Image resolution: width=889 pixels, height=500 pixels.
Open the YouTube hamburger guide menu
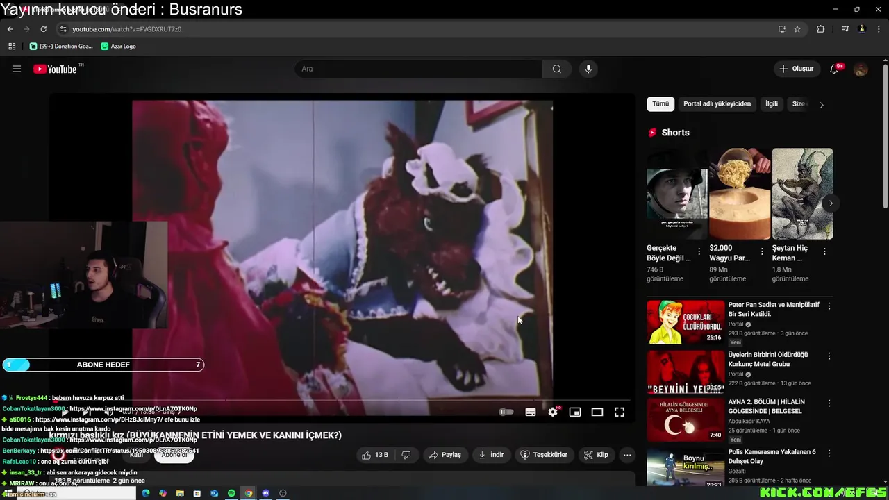[17, 69]
